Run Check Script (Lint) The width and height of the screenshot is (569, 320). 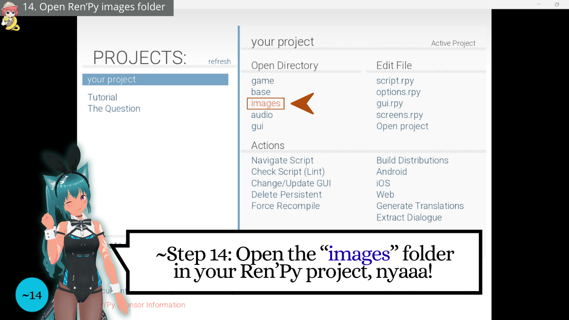(x=288, y=172)
